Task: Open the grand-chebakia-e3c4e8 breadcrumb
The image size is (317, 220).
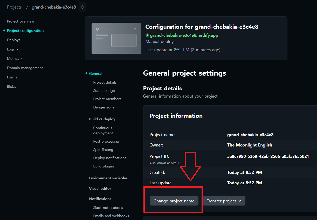Action: (x=54, y=7)
